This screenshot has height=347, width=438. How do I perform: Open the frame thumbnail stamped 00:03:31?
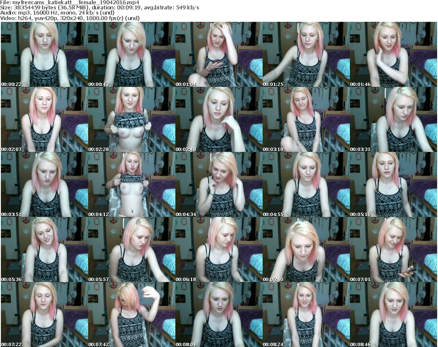tap(394, 119)
